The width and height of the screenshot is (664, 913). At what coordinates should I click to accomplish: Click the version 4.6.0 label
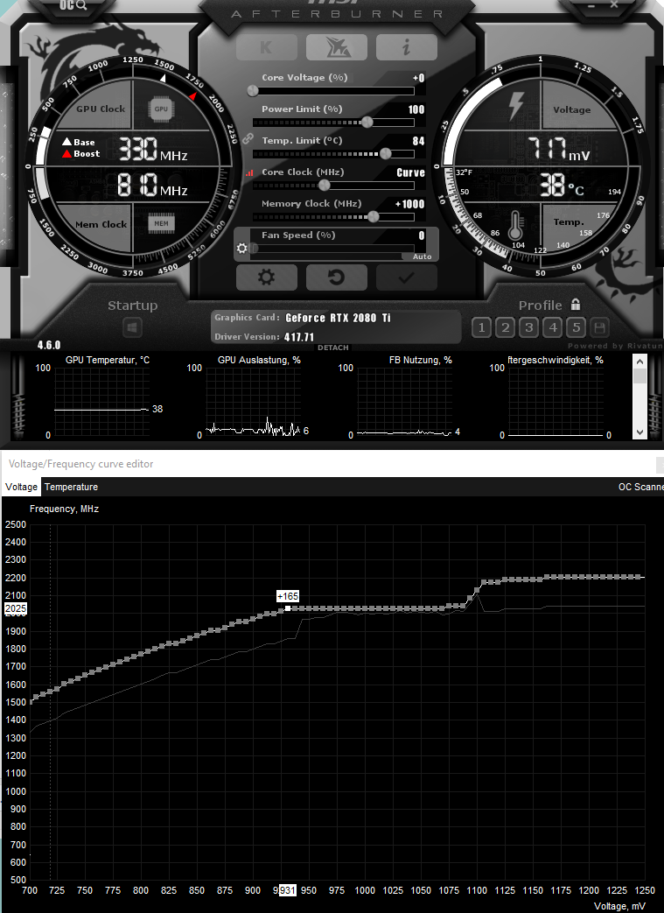49,345
